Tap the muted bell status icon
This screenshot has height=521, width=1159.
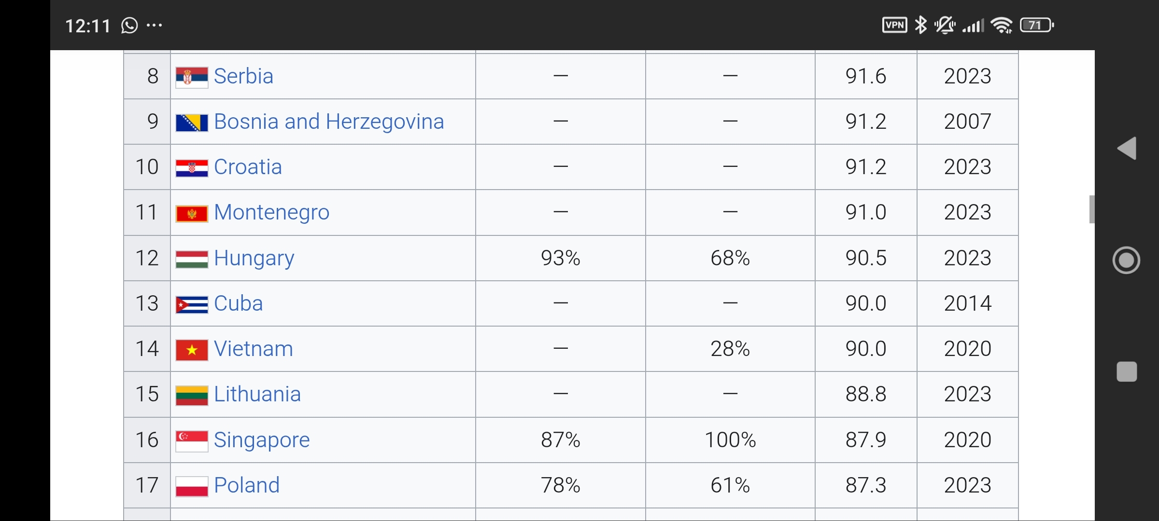click(x=945, y=25)
